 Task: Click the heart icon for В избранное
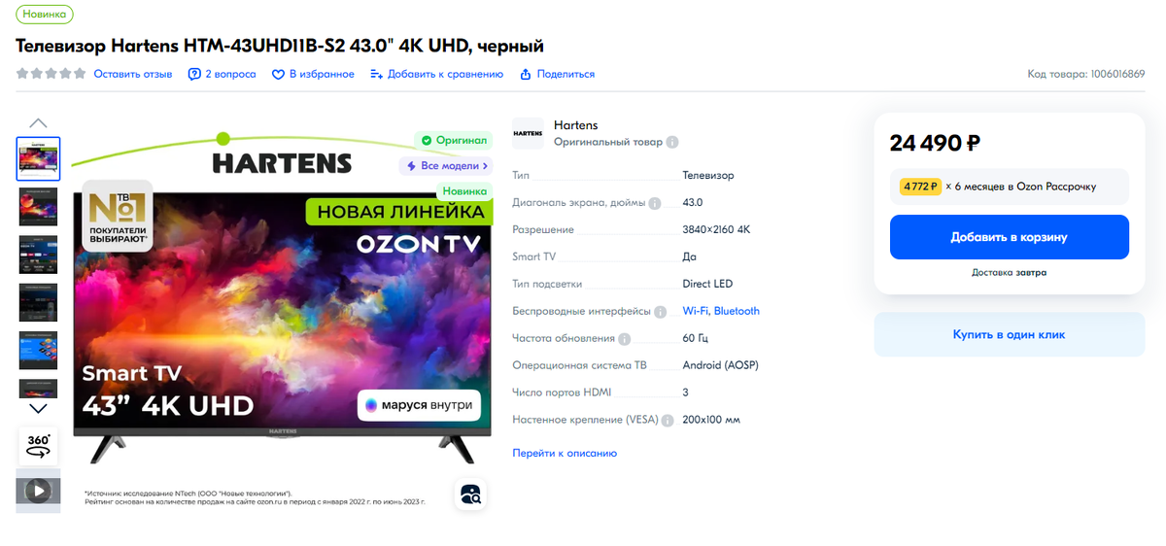click(x=278, y=74)
